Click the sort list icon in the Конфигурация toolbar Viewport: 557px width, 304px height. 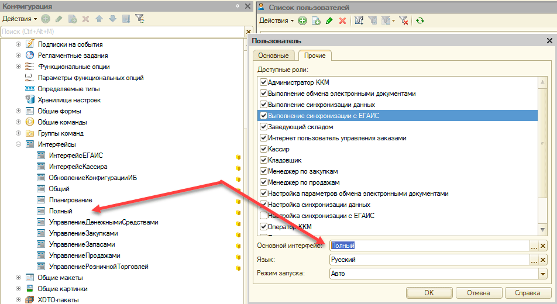(x=126, y=19)
